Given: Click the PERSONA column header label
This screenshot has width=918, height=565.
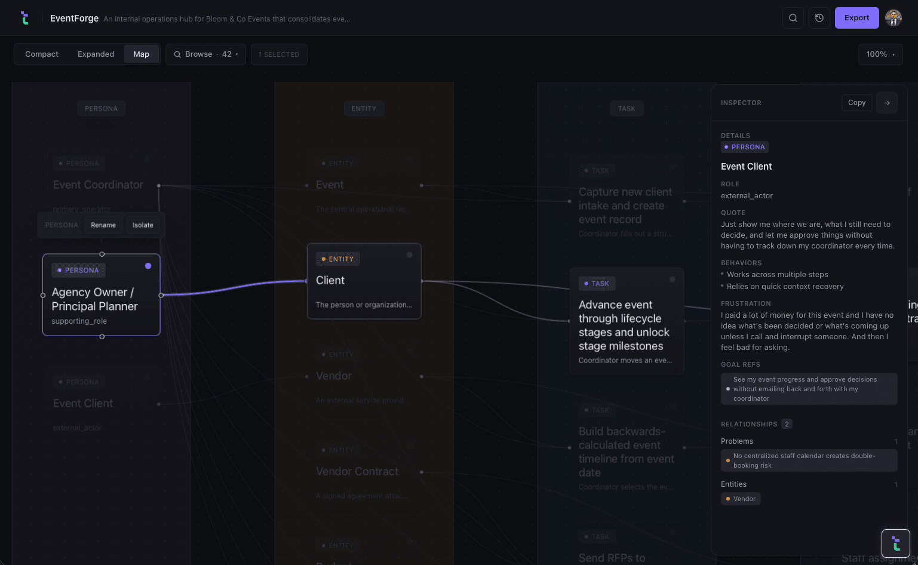Looking at the screenshot, I should point(102,109).
